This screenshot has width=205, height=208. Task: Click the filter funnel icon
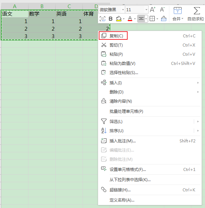(x=104, y=121)
